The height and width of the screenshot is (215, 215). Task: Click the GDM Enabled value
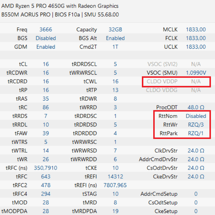(46, 47)
